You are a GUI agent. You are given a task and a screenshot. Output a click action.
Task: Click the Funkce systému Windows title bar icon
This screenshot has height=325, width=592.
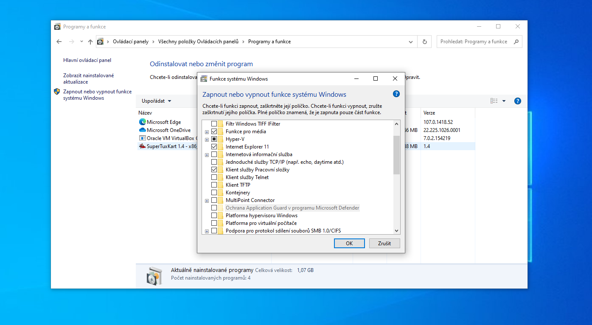[x=204, y=78]
